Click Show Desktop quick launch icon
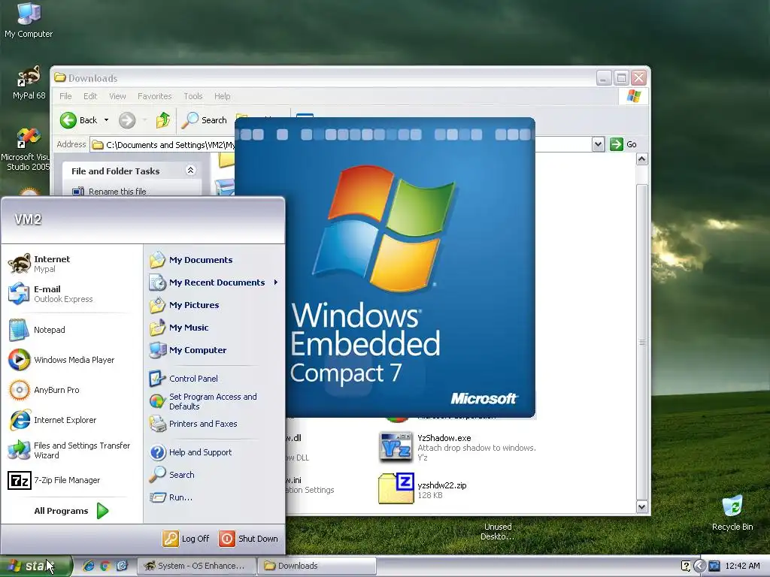Screen dimensions: 770x577 121,566
